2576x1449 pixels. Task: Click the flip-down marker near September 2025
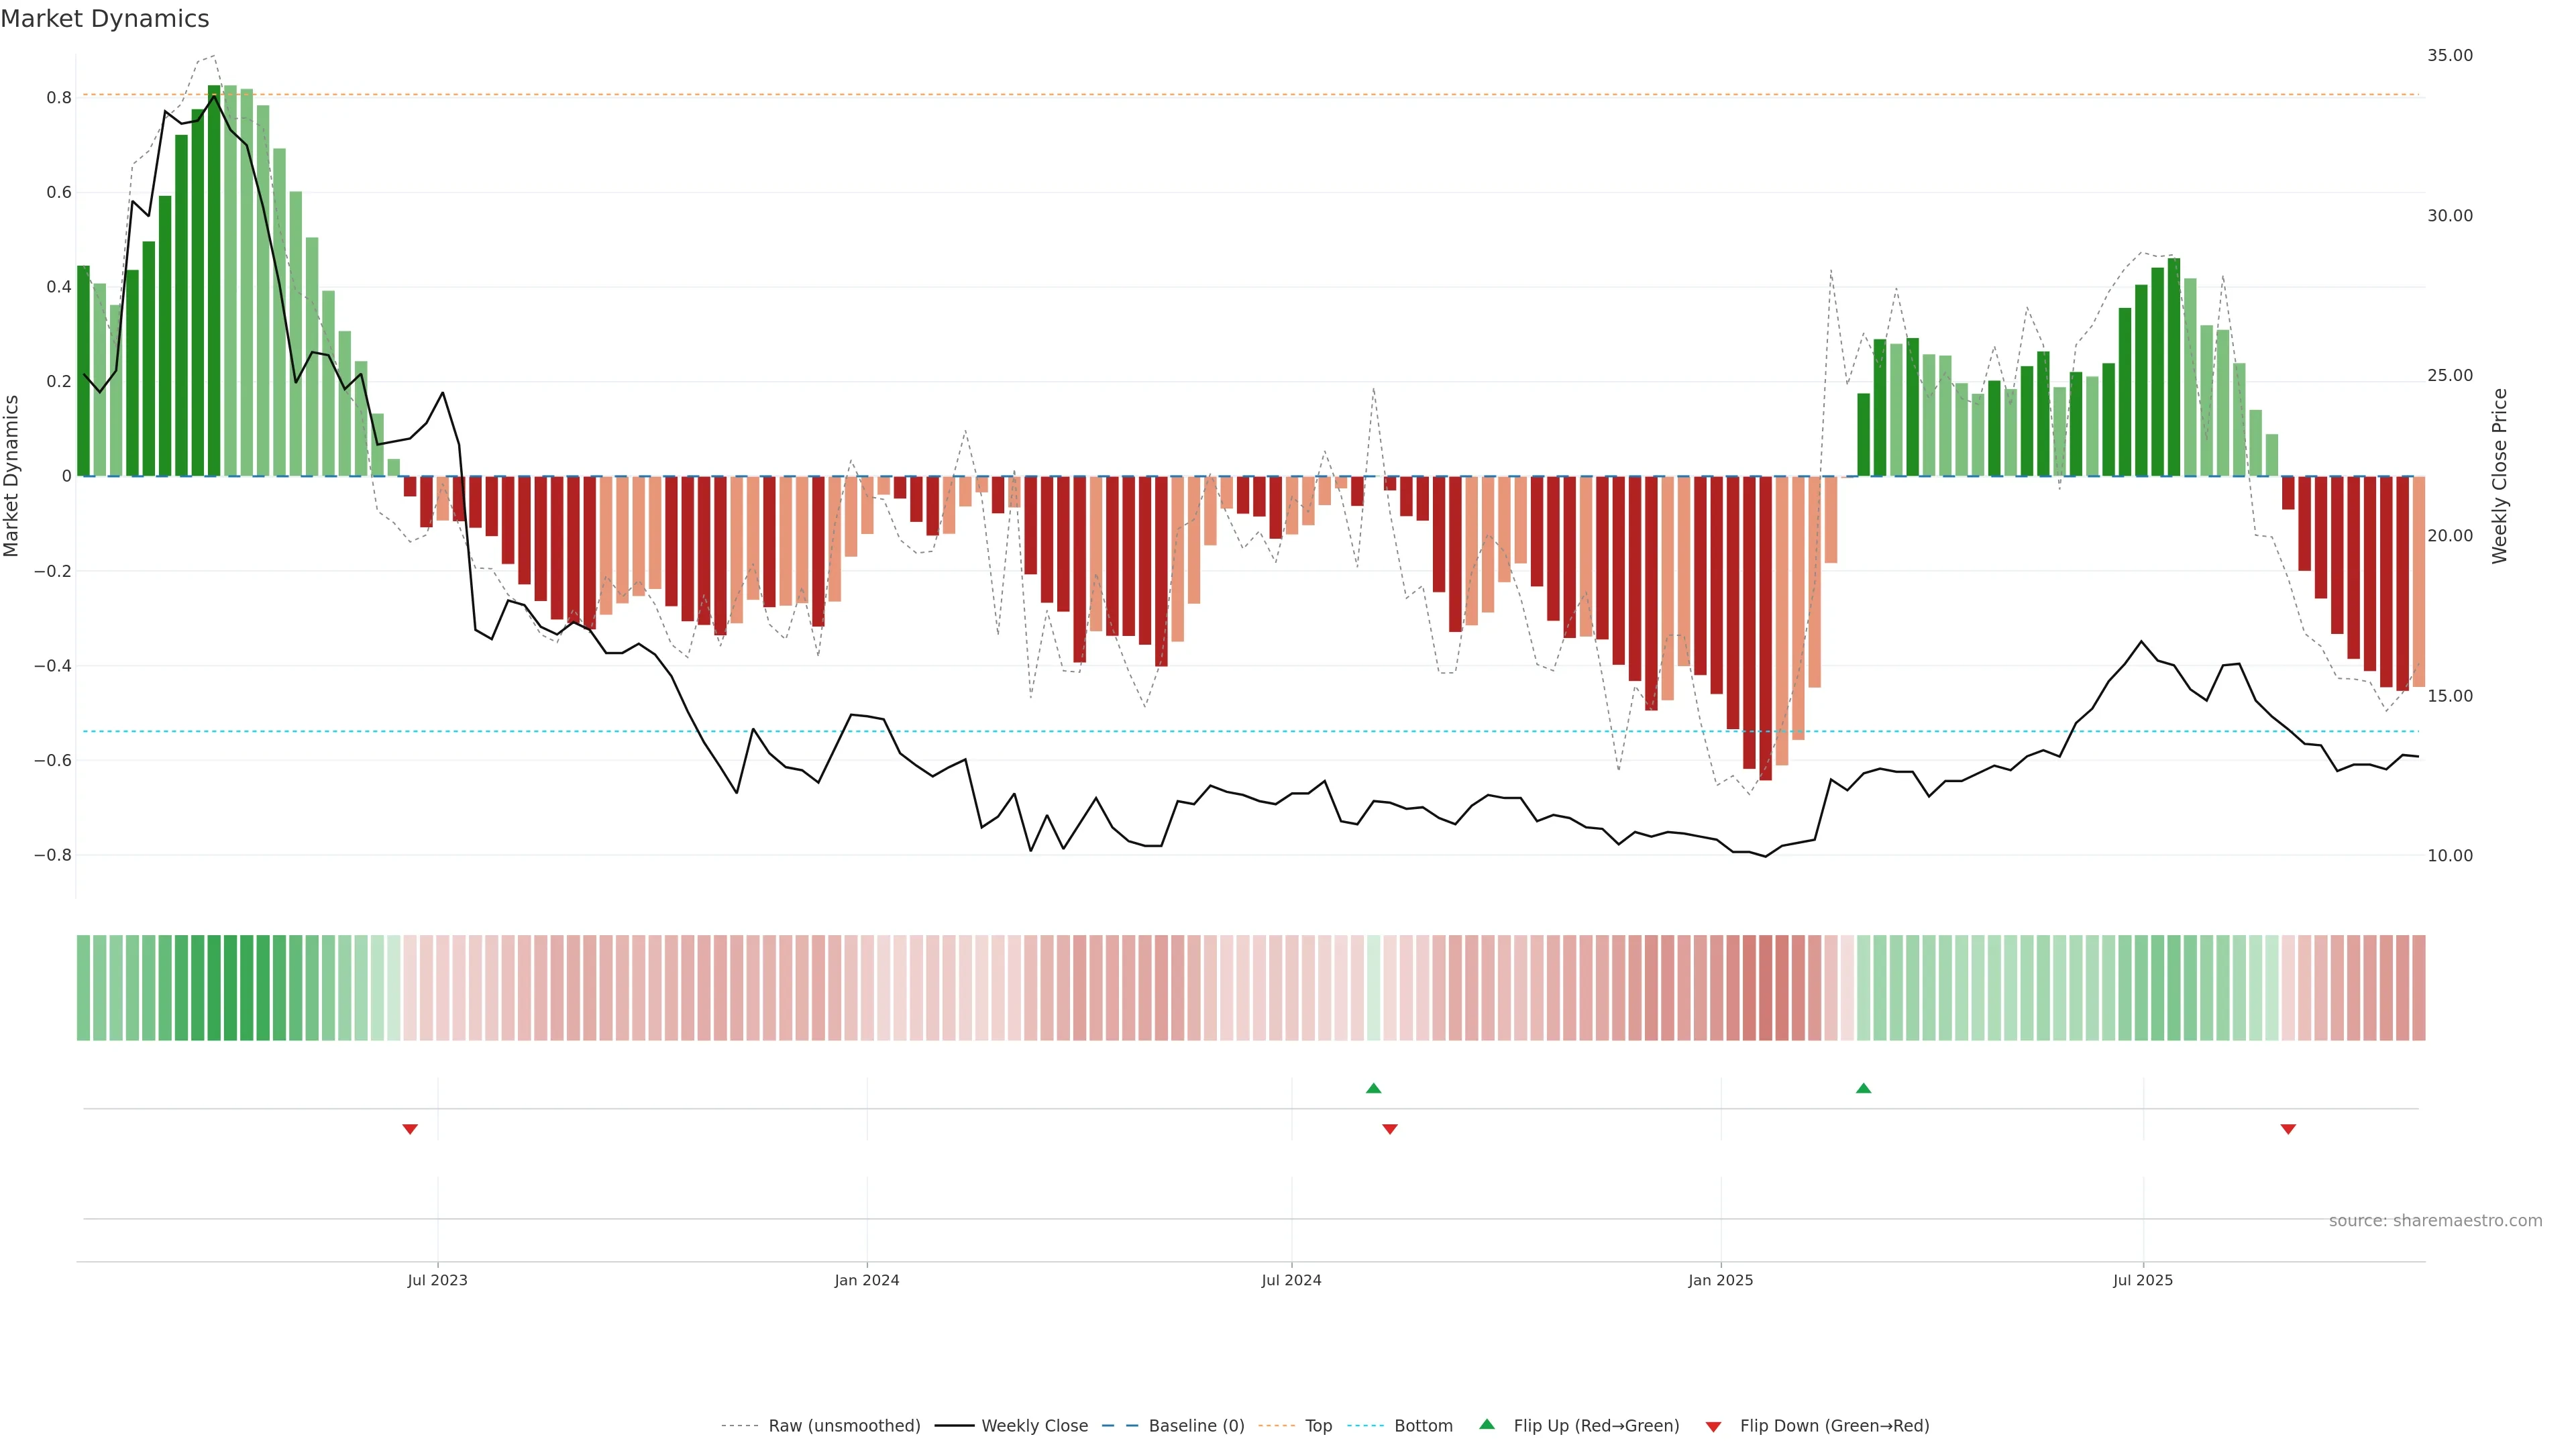[x=2288, y=1129]
